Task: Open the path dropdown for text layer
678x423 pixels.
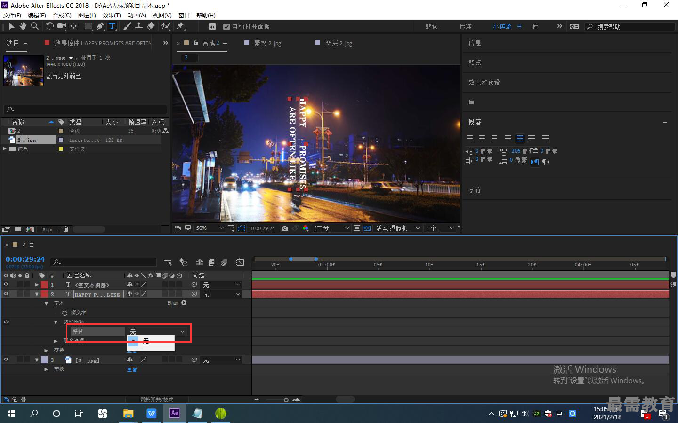Action: [x=157, y=331]
